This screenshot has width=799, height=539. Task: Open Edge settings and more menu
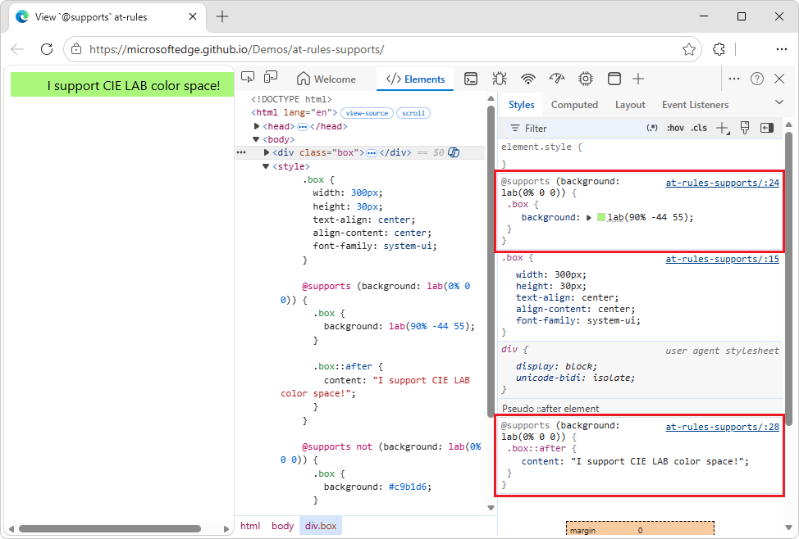781,49
